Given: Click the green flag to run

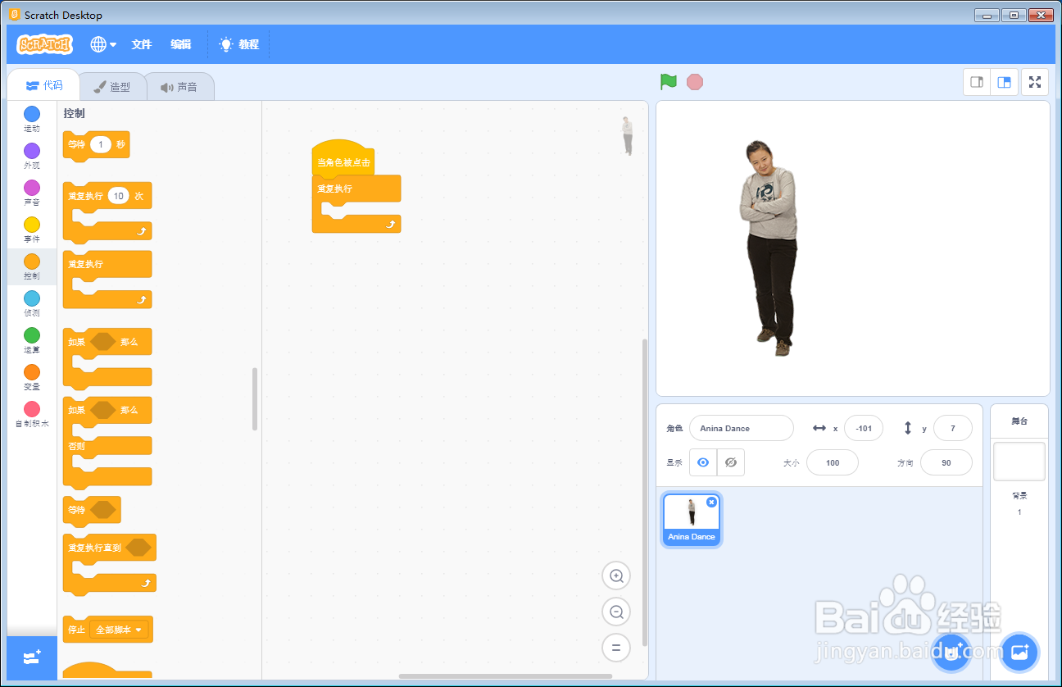Looking at the screenshot, I should click(x=669, y=82).
